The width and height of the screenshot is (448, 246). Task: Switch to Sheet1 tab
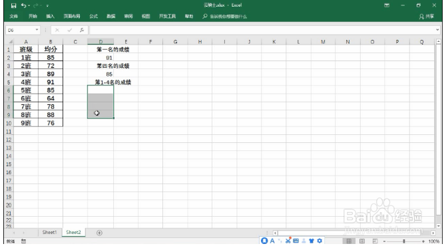coord(49,232)
